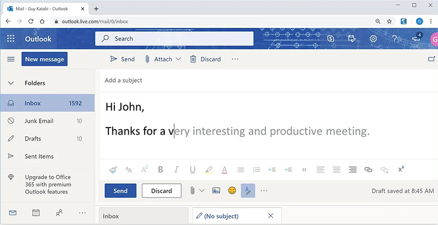Open Outlook settings gear

point(373,39)
